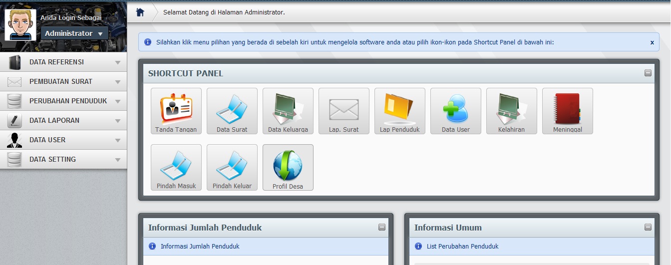The height and width of the screenshot is (265, 671).
Task: Select the Data Referensi menu item
Action: (x=63, y=62)
